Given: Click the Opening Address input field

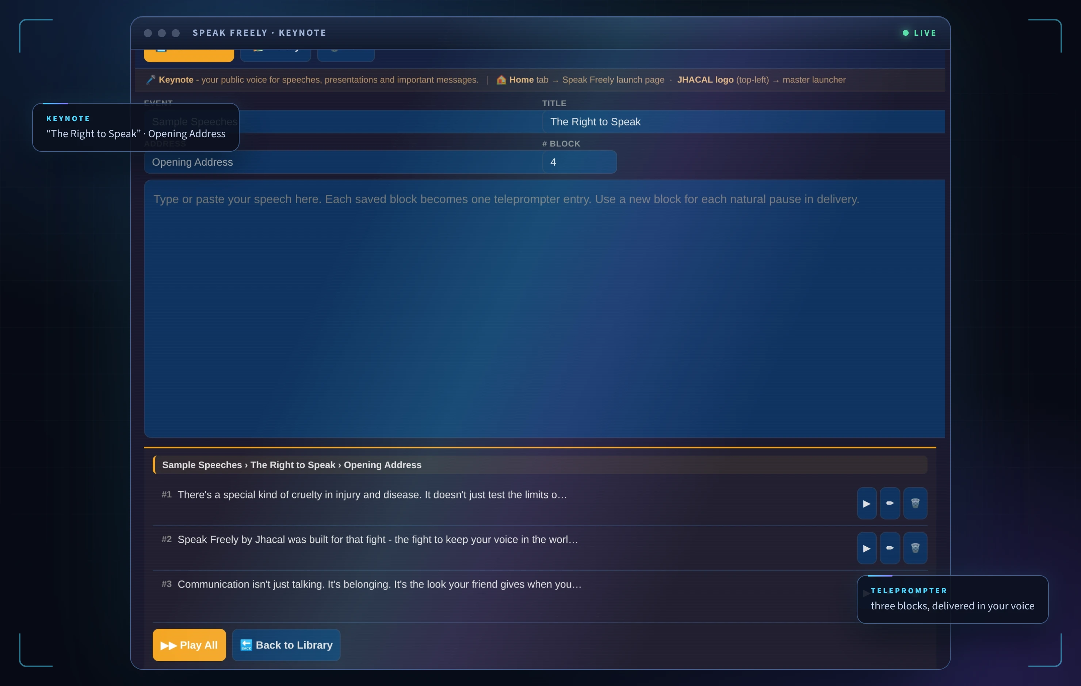Looking at the screenshot, I should (x=343, y=162).
